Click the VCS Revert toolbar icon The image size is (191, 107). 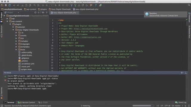coord(87,5)
